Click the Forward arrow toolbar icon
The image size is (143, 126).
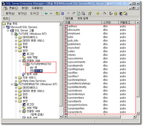[x=51, y=14]
